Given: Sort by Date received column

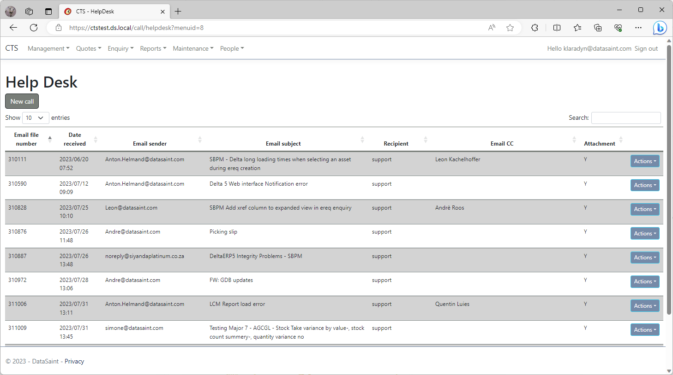Looking at the screenshot, I should click(x=78, y=139).
